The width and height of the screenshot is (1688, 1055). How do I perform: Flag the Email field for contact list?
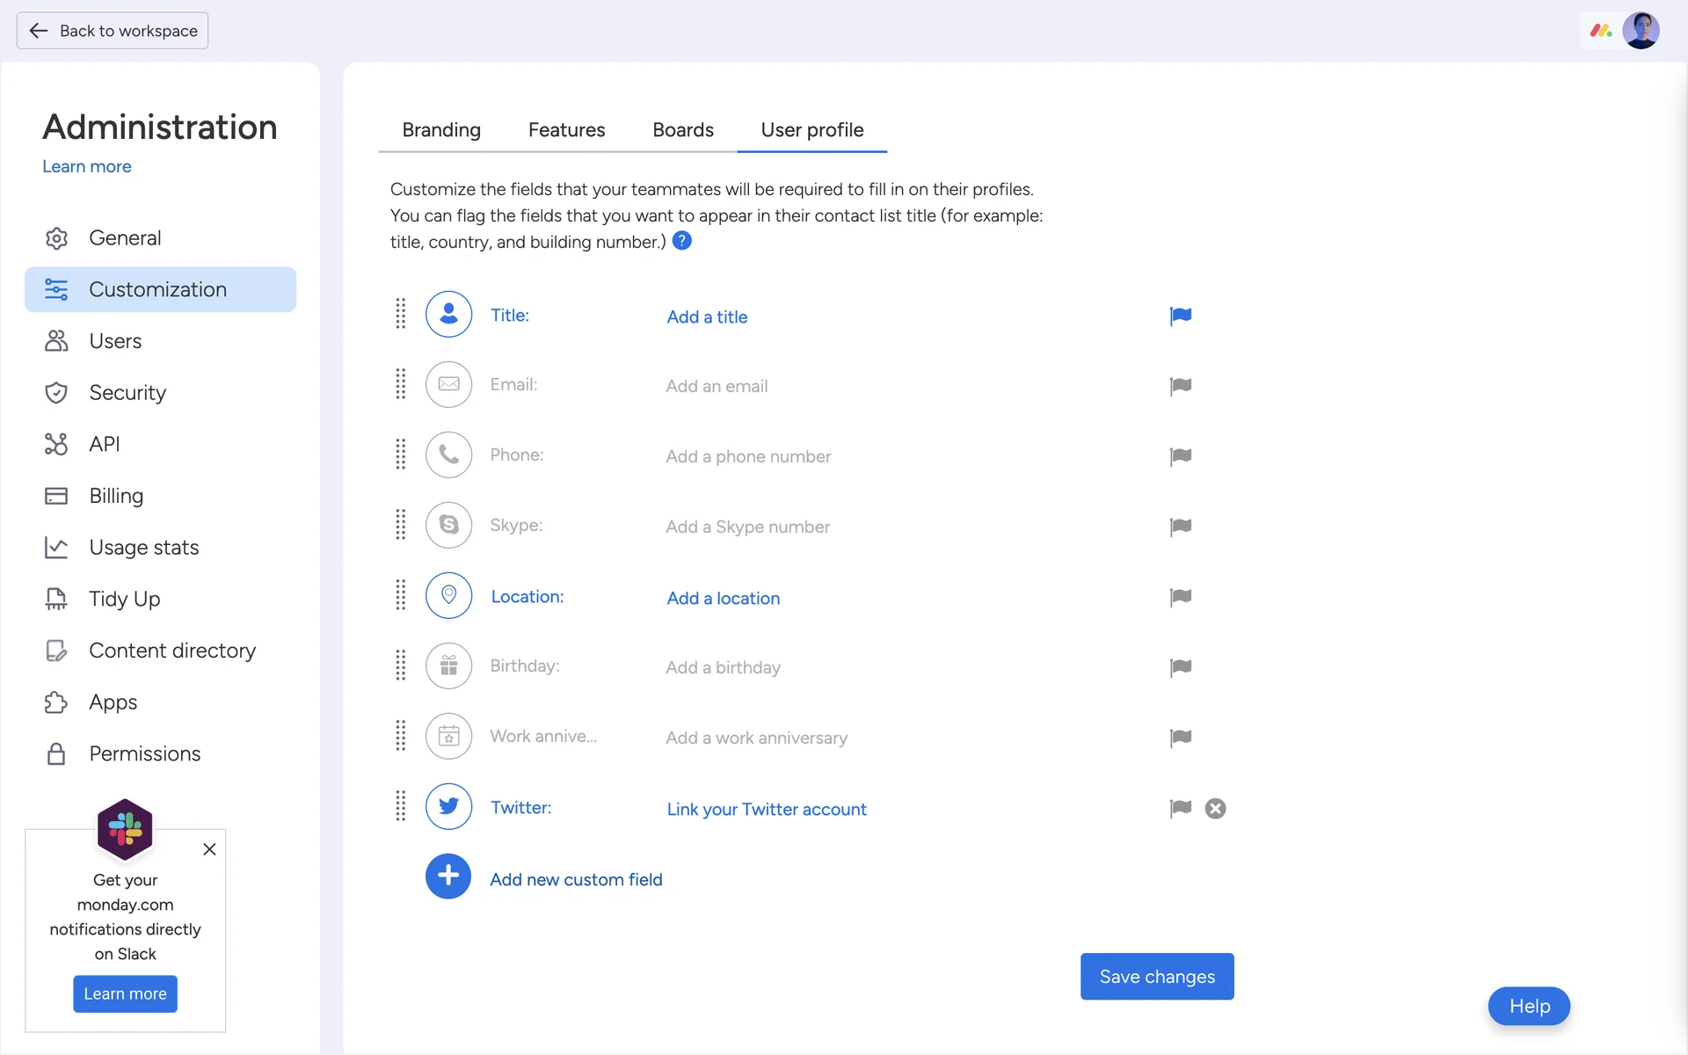[1180, 386]
